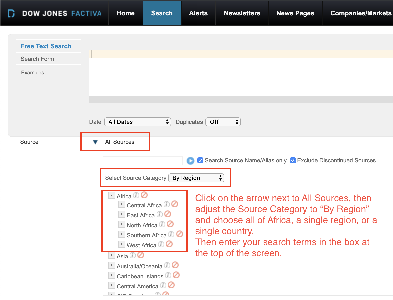
Task: Go to the Home tab
Action: pos(126,13)
